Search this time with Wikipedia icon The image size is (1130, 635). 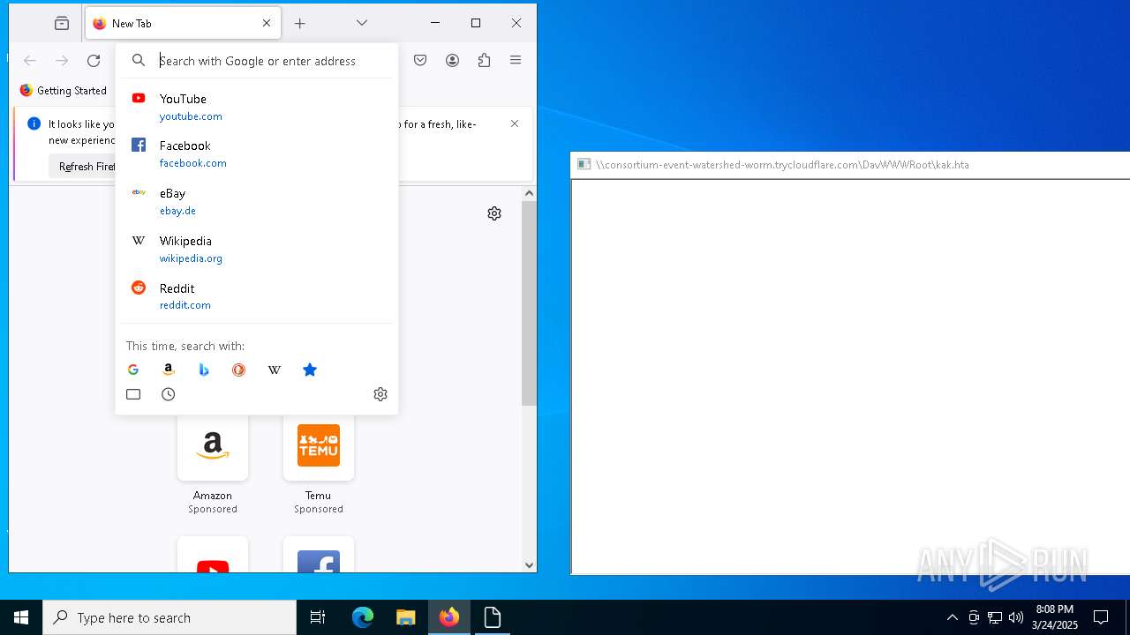(x=275, y=370)
